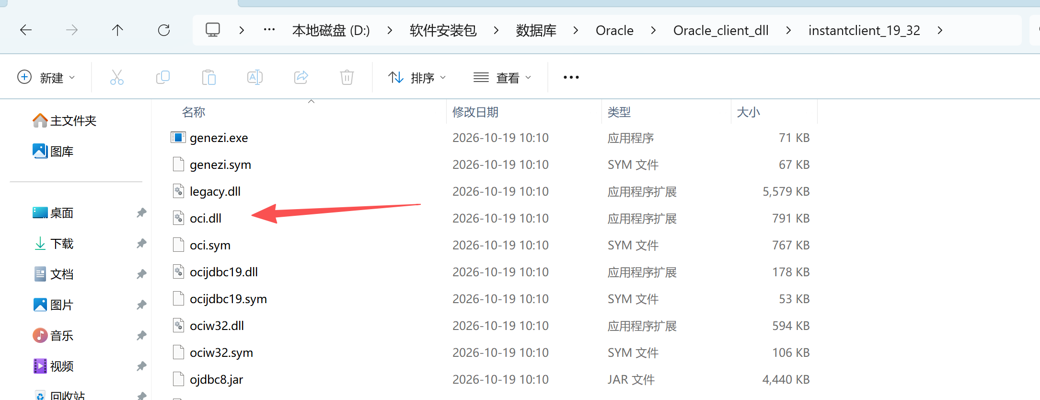This screenshot has width=1040, height=400.
Task: Click the Cut scissors icon
Action: coord(117,77)
